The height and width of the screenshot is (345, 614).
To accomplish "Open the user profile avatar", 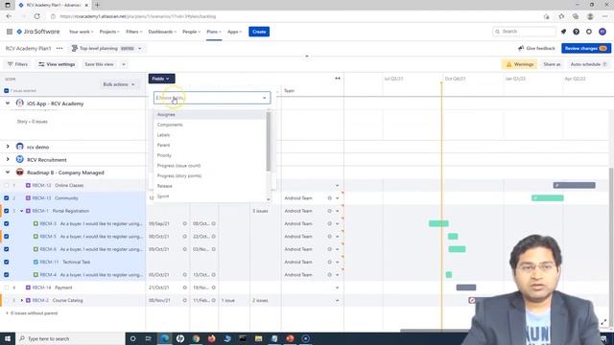I will [602, 32].
